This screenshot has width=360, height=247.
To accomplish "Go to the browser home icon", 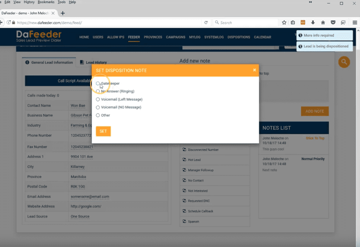I will (x=323, y=23).
